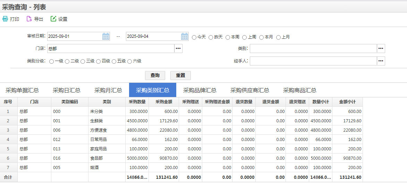This screenshot has height=185, width=407.
Task: Open calendar picker for end date
Action: click(x=185, y=36)
